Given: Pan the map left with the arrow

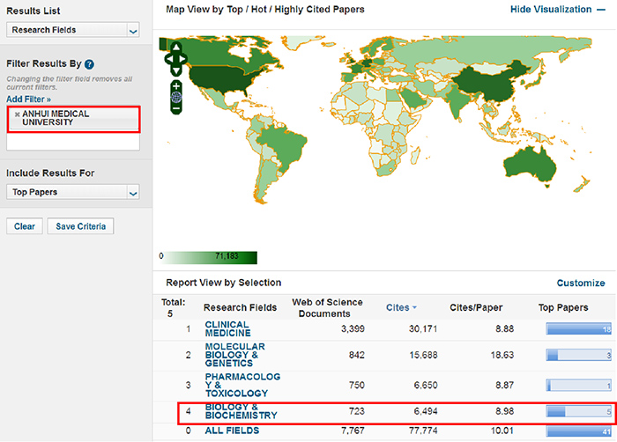Looking at the screenshot, I should [167, 58].
